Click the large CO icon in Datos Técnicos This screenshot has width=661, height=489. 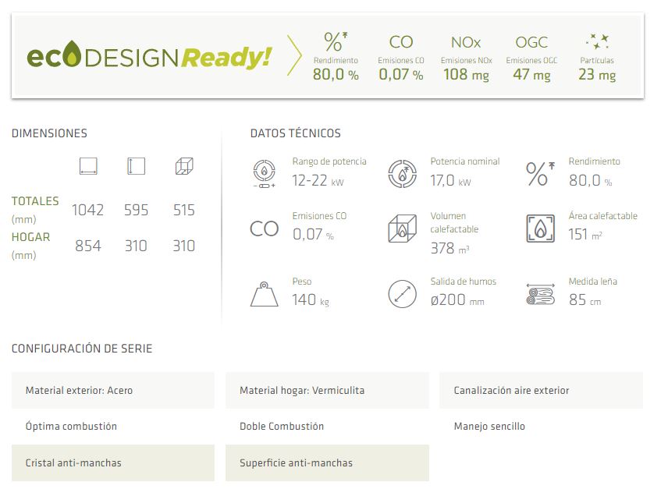(265, 229)
